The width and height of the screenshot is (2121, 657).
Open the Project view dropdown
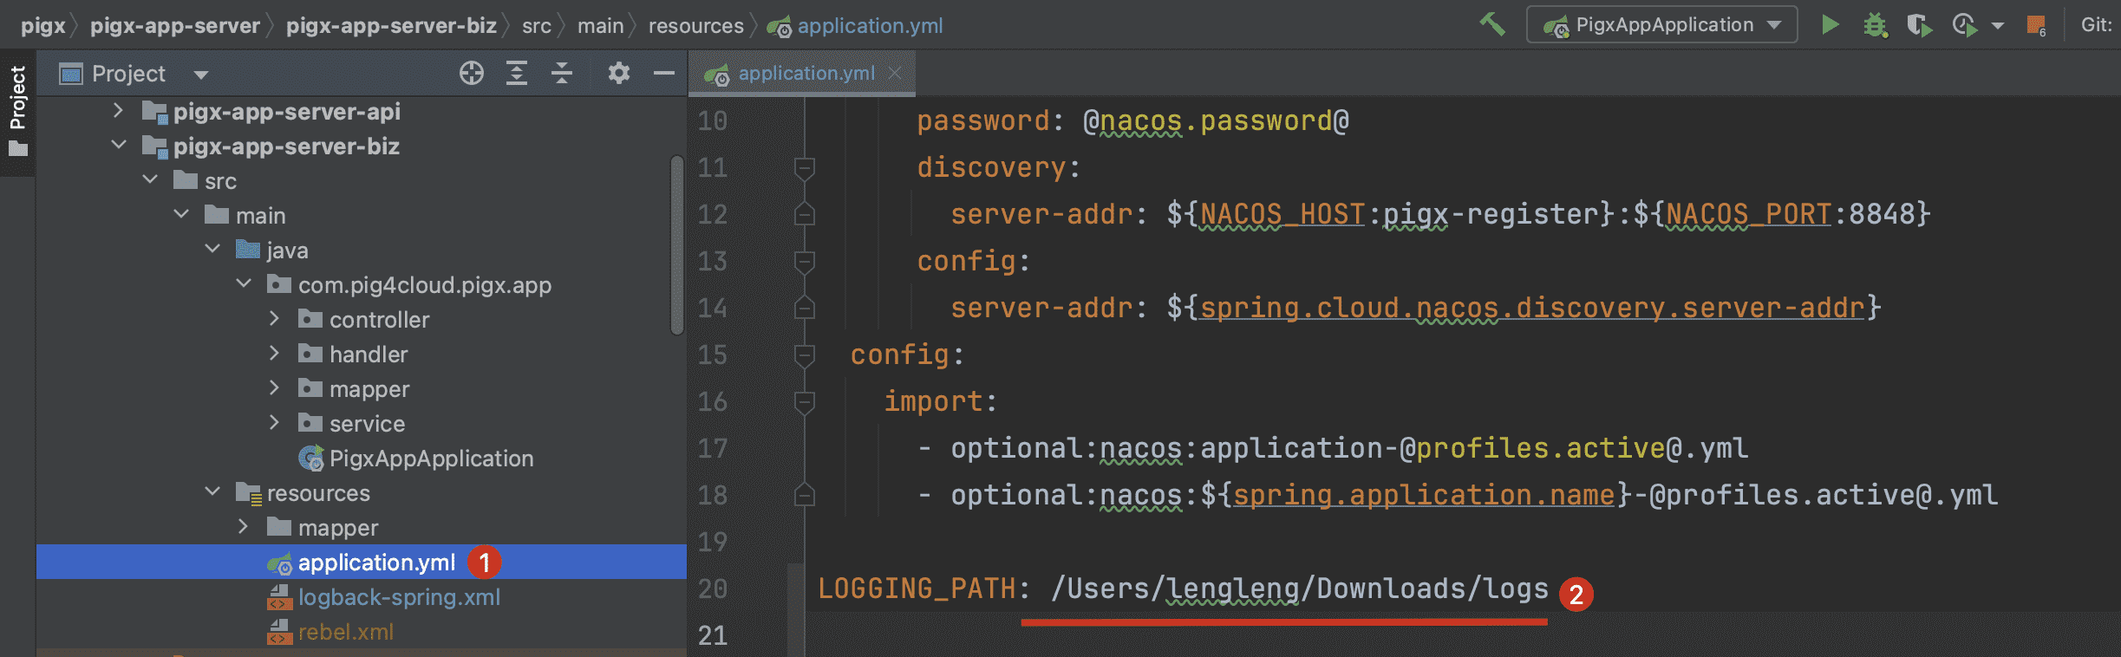click(x=201, y=75)
